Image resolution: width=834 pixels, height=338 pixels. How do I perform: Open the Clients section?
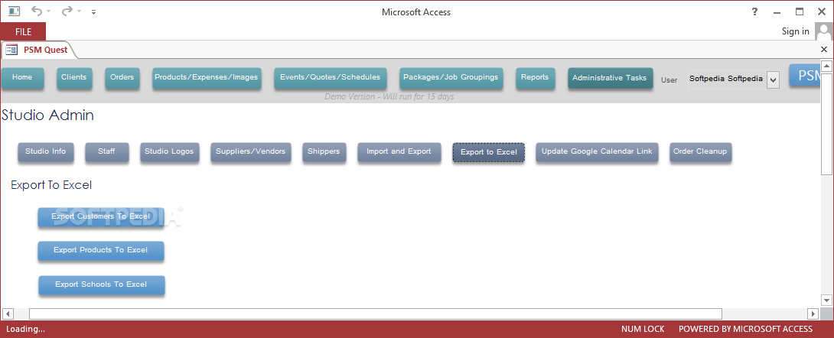[74, 77]
